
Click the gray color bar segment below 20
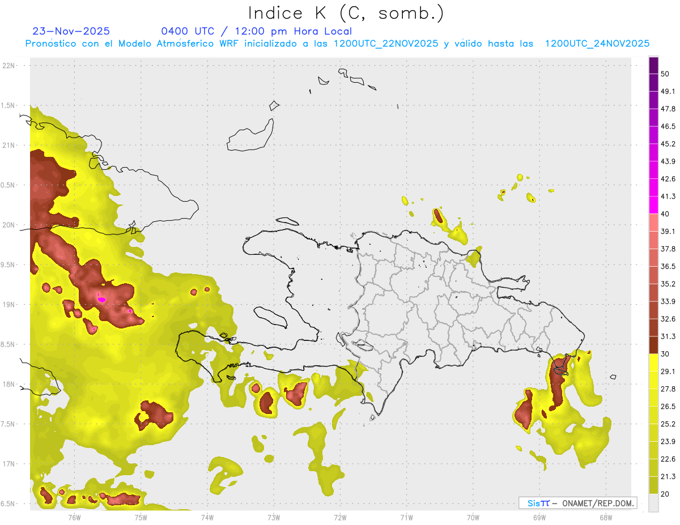(x=653, y=502)
